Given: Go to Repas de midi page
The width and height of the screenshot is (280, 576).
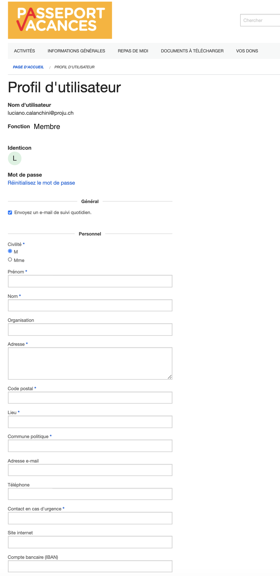Looking at the screenshot, I should point(133,51).
